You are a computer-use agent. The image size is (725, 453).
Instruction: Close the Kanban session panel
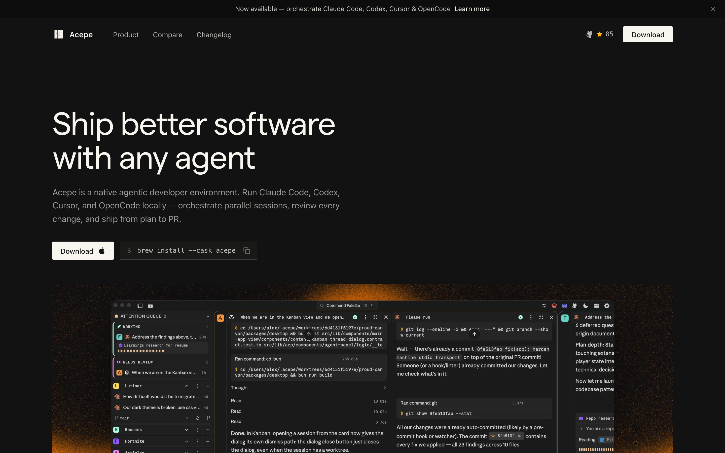(x=386, y=317)
